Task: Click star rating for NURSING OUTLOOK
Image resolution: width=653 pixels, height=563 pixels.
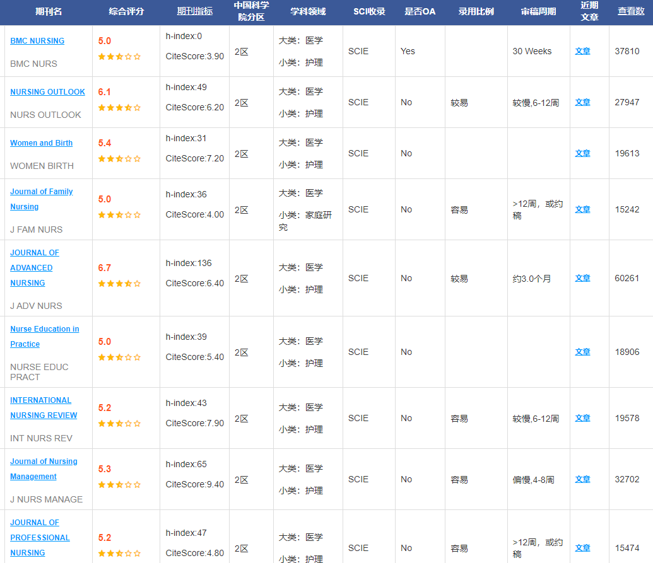Action: point(119,108)
